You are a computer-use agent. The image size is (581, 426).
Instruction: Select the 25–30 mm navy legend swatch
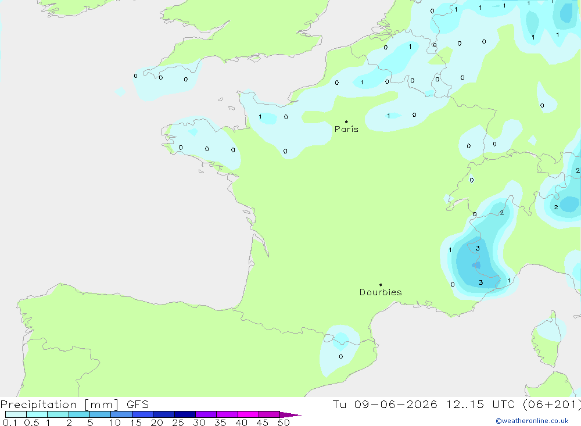[185, 414]
